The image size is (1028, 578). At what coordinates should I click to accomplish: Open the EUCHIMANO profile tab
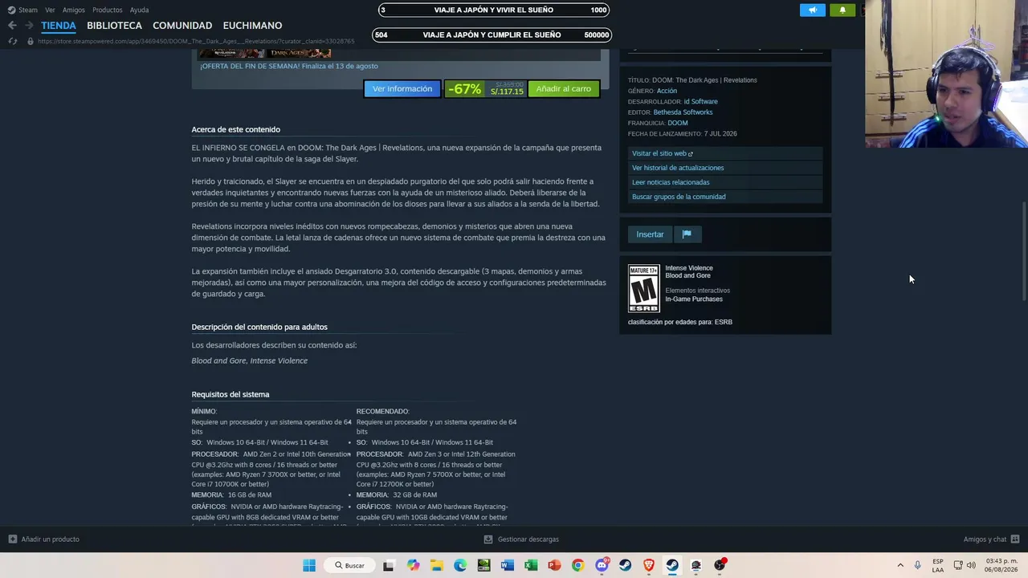[x=252, y=26]
